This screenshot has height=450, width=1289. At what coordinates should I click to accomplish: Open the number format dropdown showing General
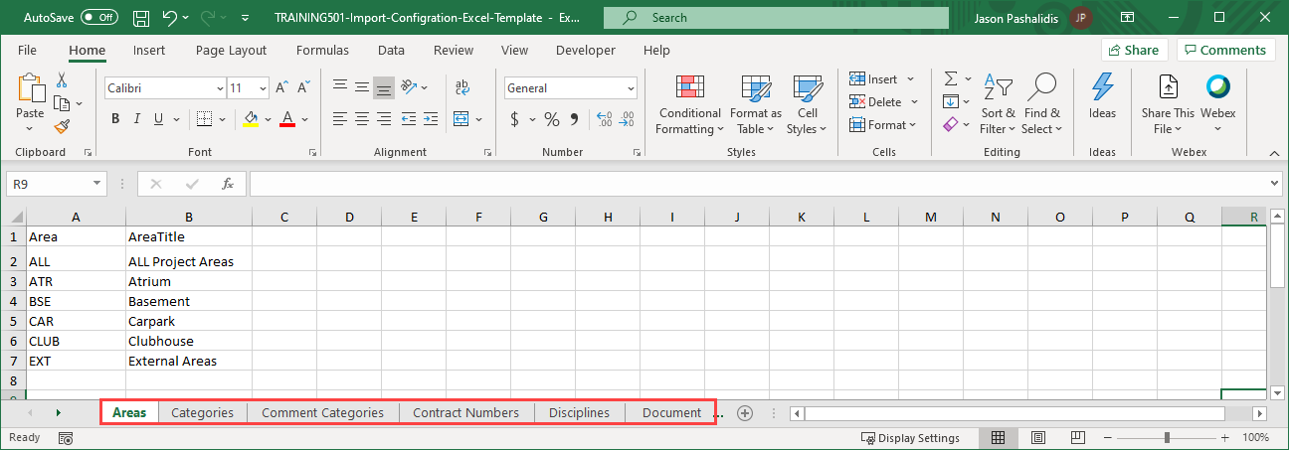click(x=631, y=88)
